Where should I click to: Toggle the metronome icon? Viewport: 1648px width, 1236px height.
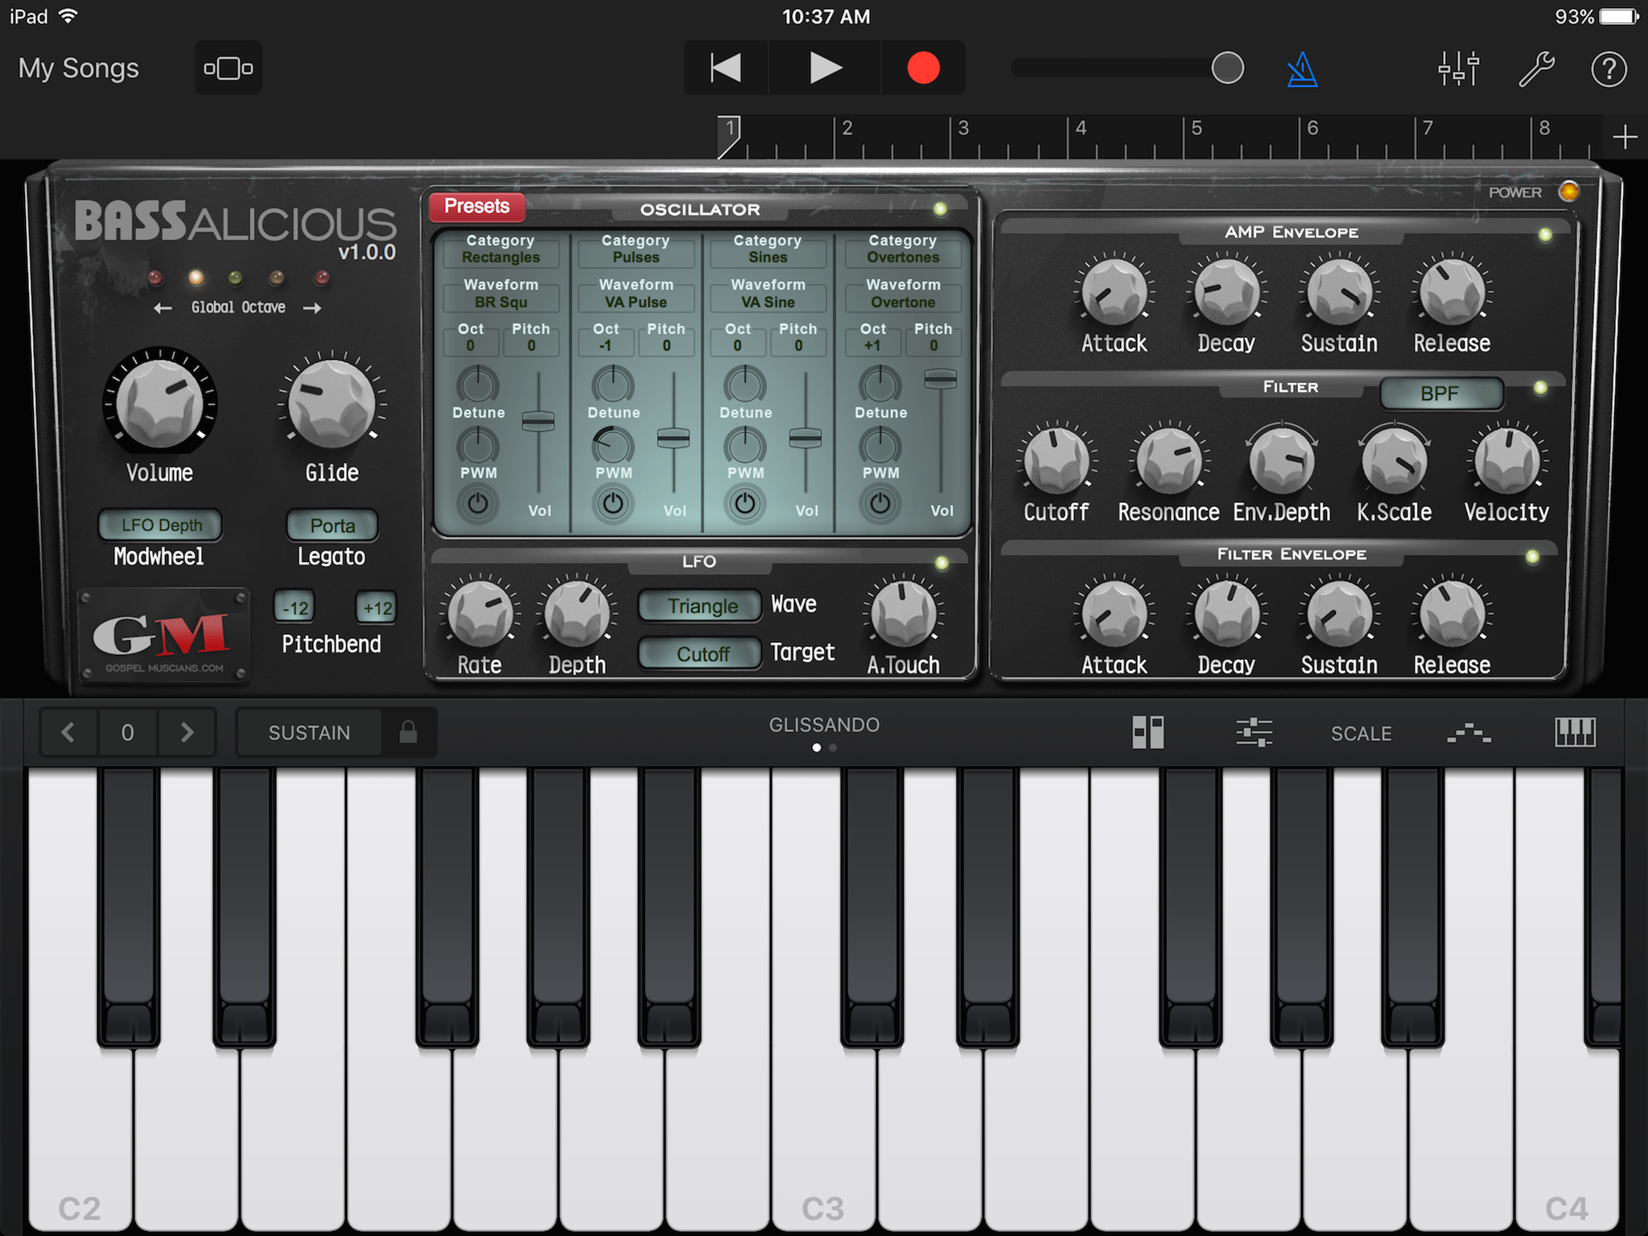[1301, 69]
